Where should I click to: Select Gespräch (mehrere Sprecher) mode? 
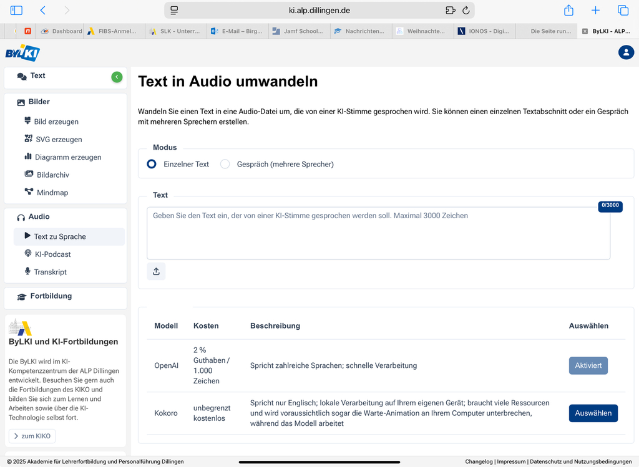point(225,164)
